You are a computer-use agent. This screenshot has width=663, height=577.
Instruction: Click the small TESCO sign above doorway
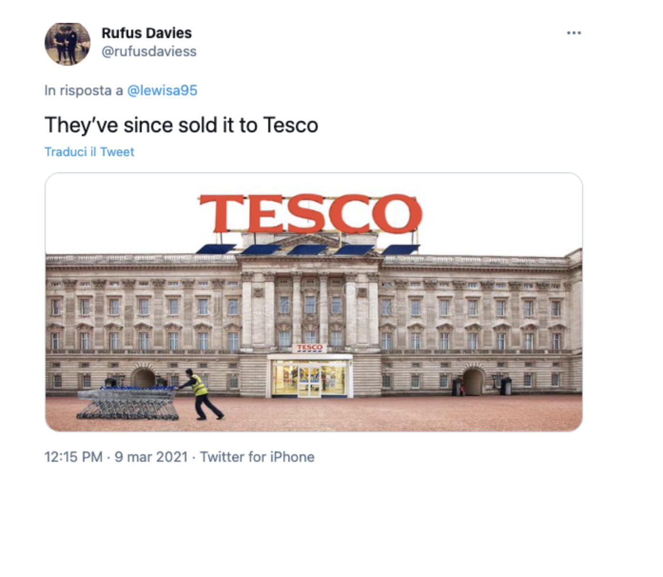(310, 348)
